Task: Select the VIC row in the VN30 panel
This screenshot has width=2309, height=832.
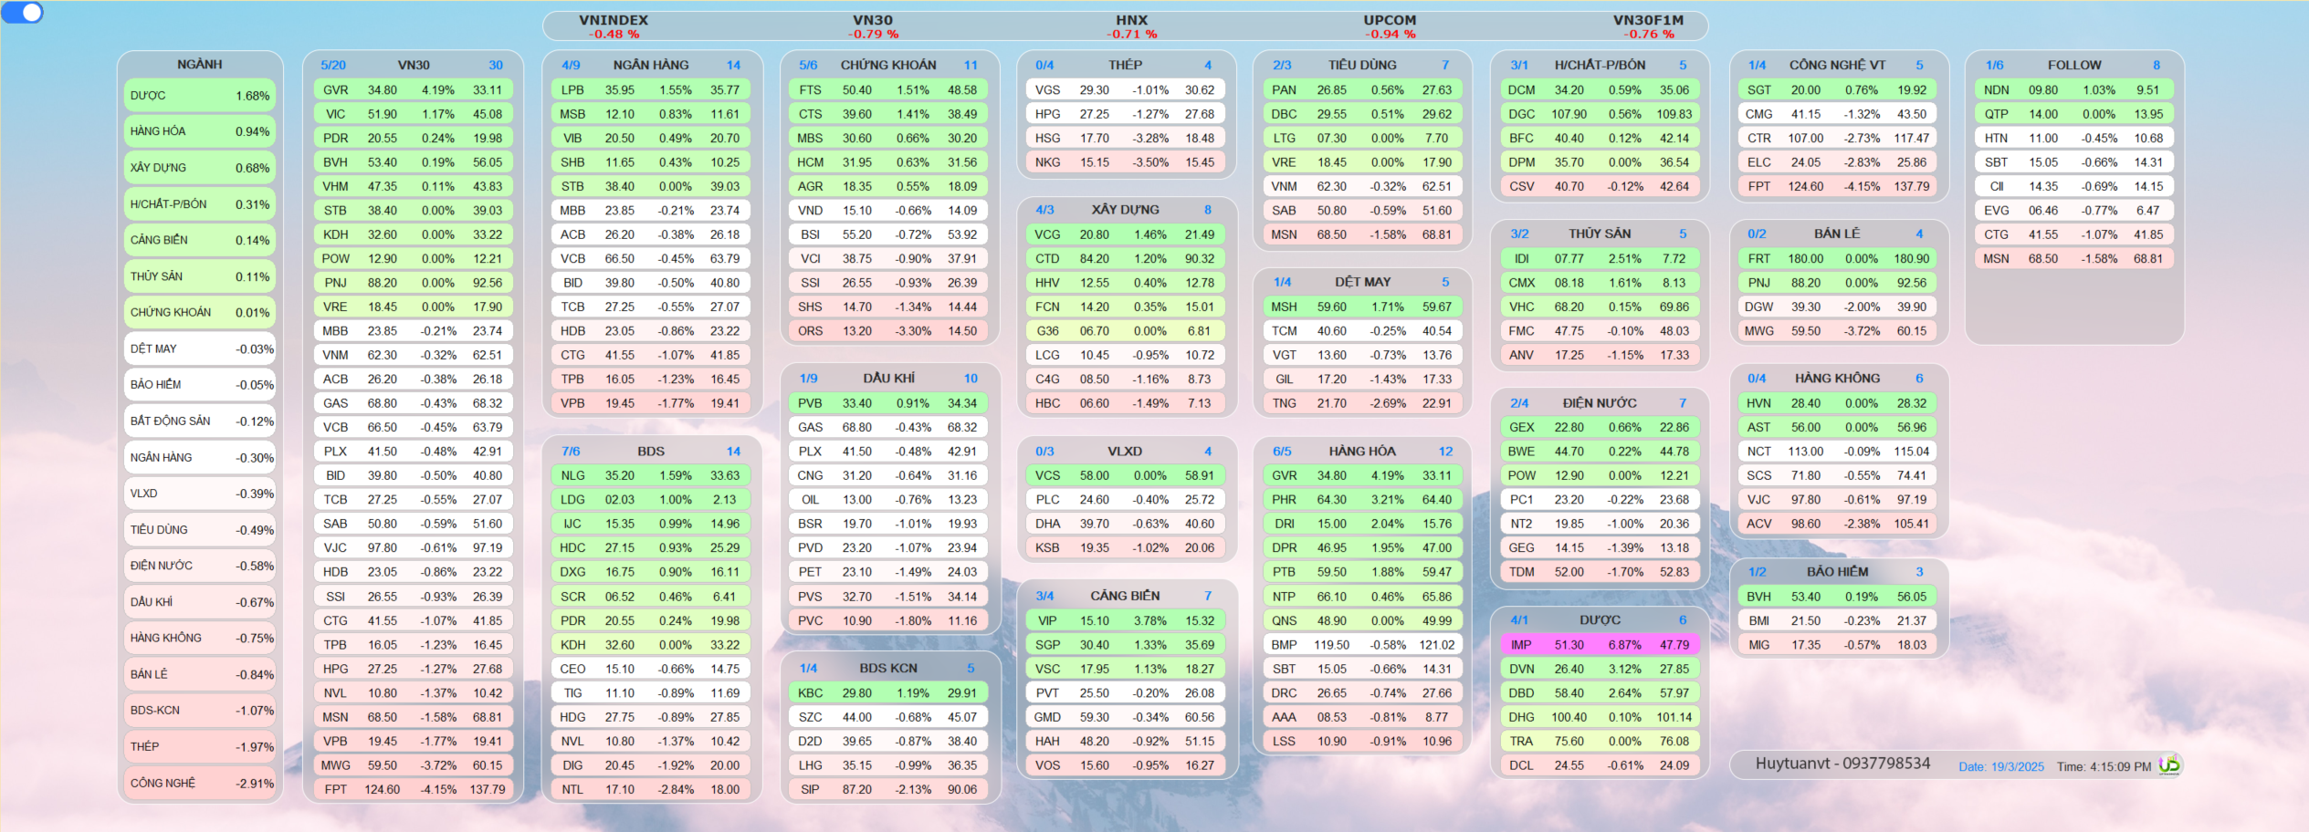Action: pyautogui.click(x=413, y=115)
